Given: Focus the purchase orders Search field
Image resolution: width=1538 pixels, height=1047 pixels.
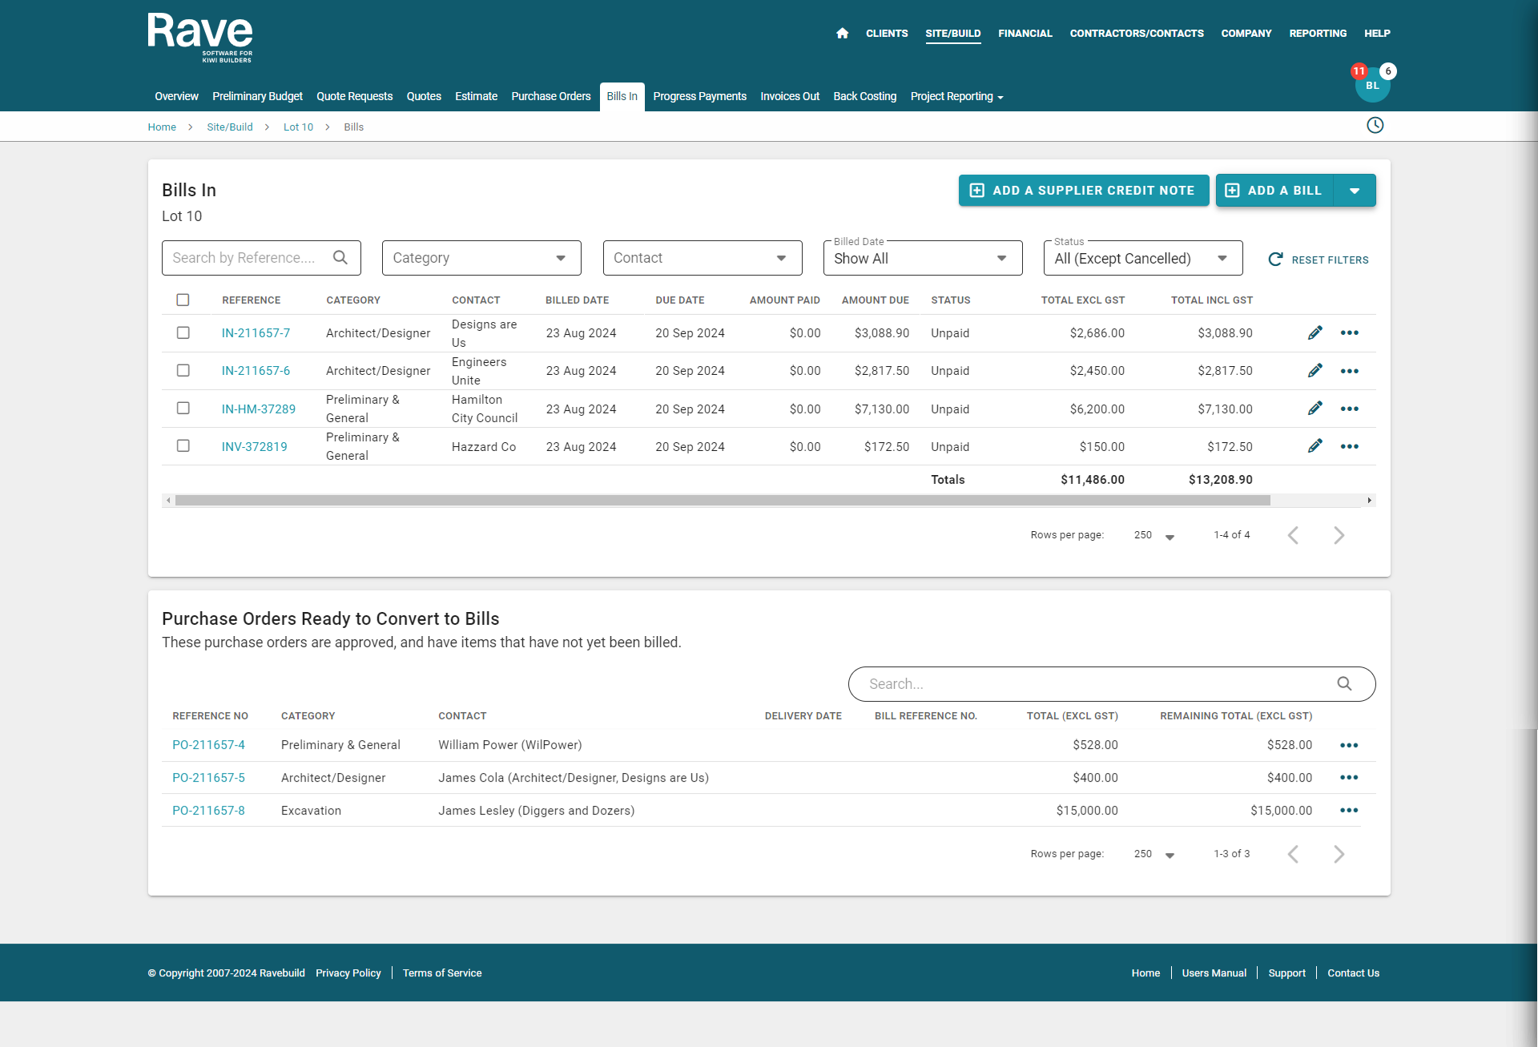Looking at the screenshot, I should point(1112,684).
